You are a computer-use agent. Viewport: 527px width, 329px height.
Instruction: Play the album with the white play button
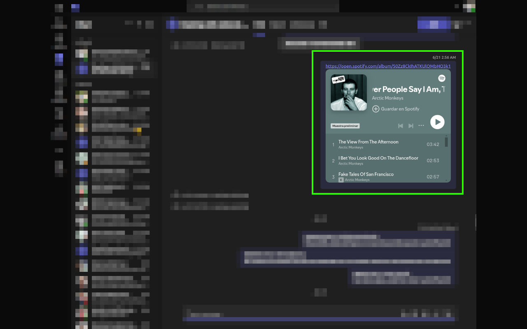(x=437, y=122)
